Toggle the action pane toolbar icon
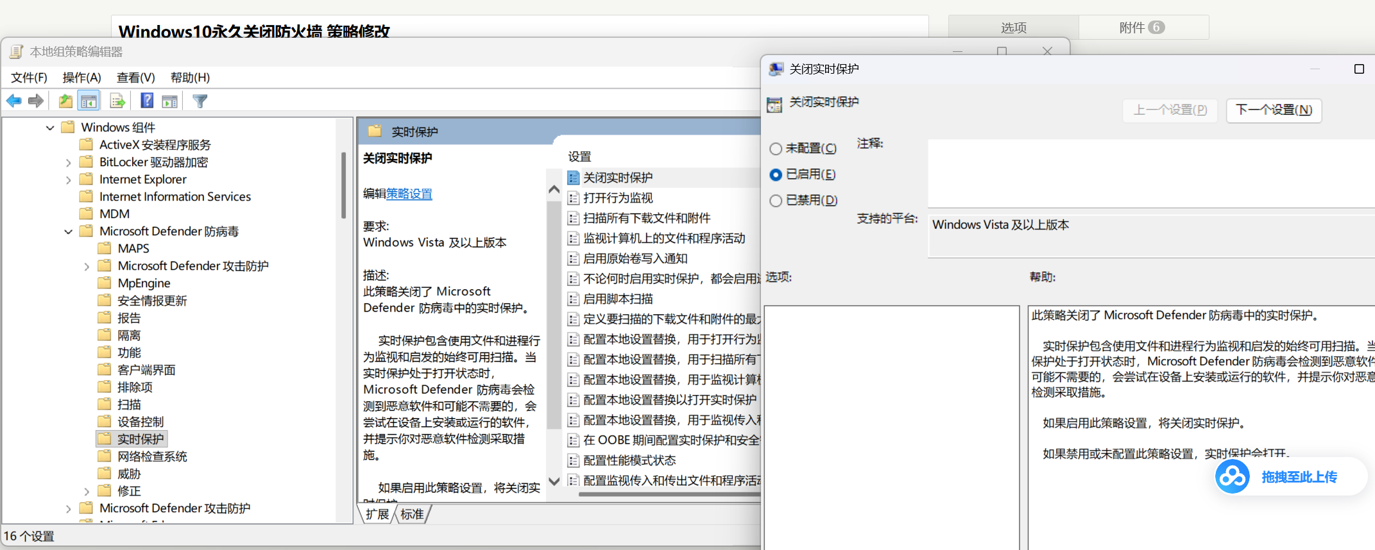Viewport: 1375px width, 550px height. [170, 101]
